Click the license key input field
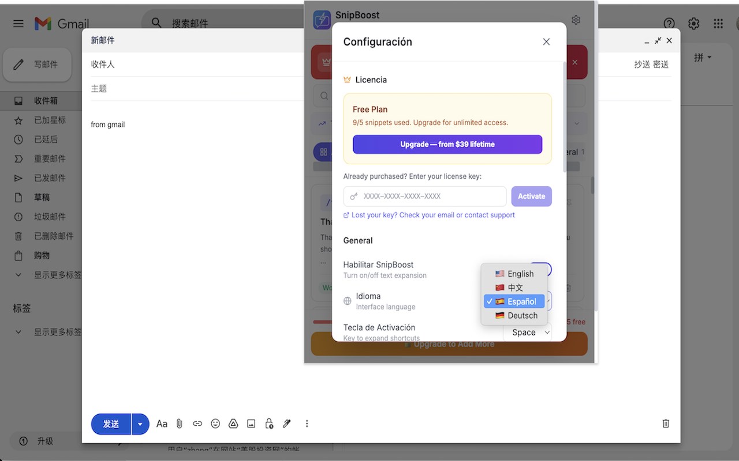Viewport: 739px width, 461px height. [x=425, y=197]
